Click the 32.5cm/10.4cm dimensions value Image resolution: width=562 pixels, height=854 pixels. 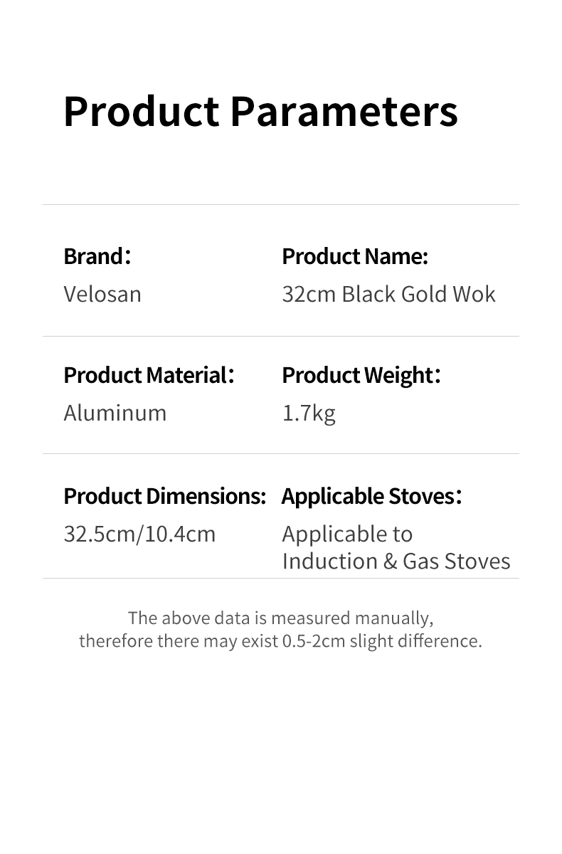139,534
